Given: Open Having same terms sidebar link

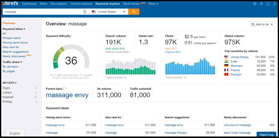Looking at the screenshot, I should click(x=15, y=42).
